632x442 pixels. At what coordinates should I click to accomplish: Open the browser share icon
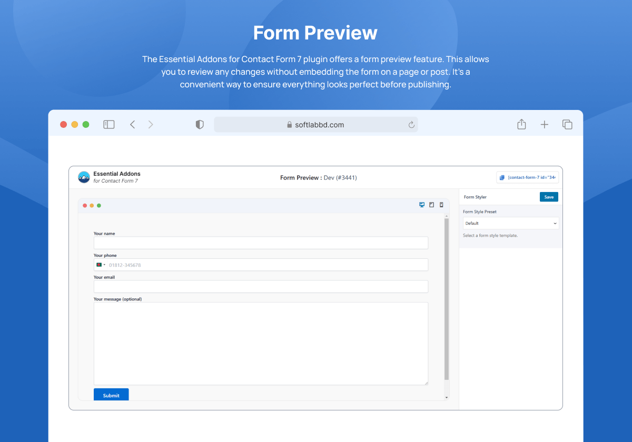click(x=521, y=124)
